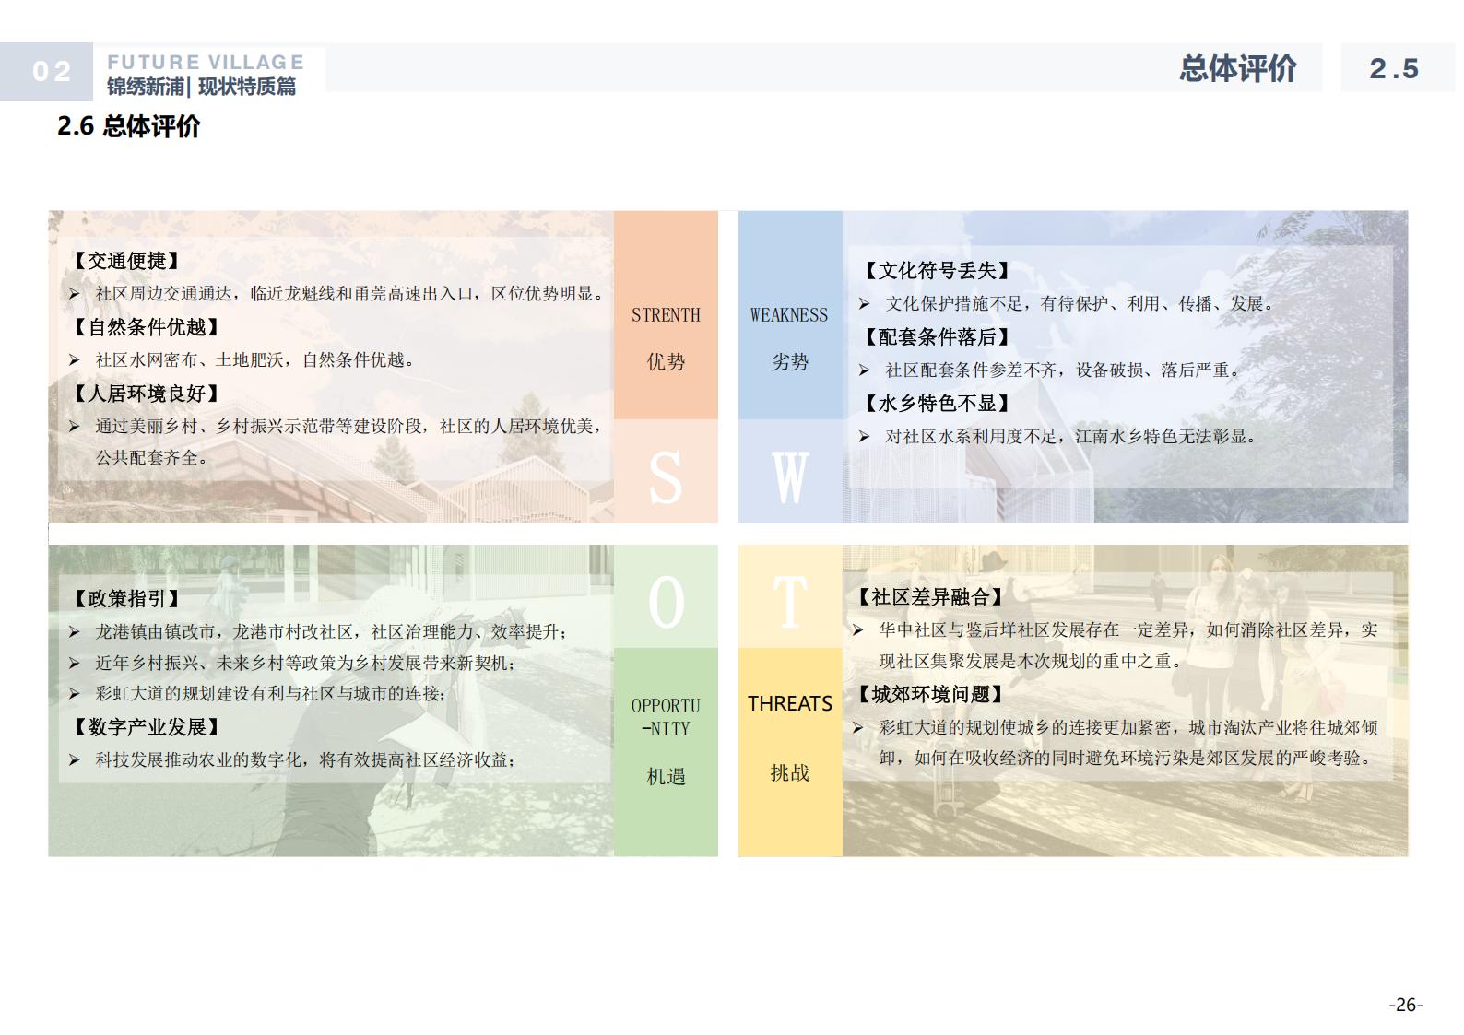Click the "【水乡特色不显】" heading
1464x1035 pixels.
point(935,403)
